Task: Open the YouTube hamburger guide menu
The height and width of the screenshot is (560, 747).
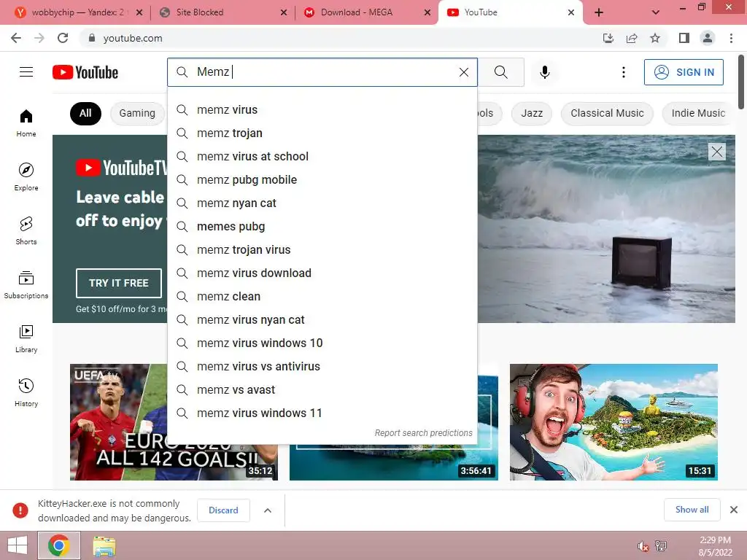Action: tap(26, 72)
